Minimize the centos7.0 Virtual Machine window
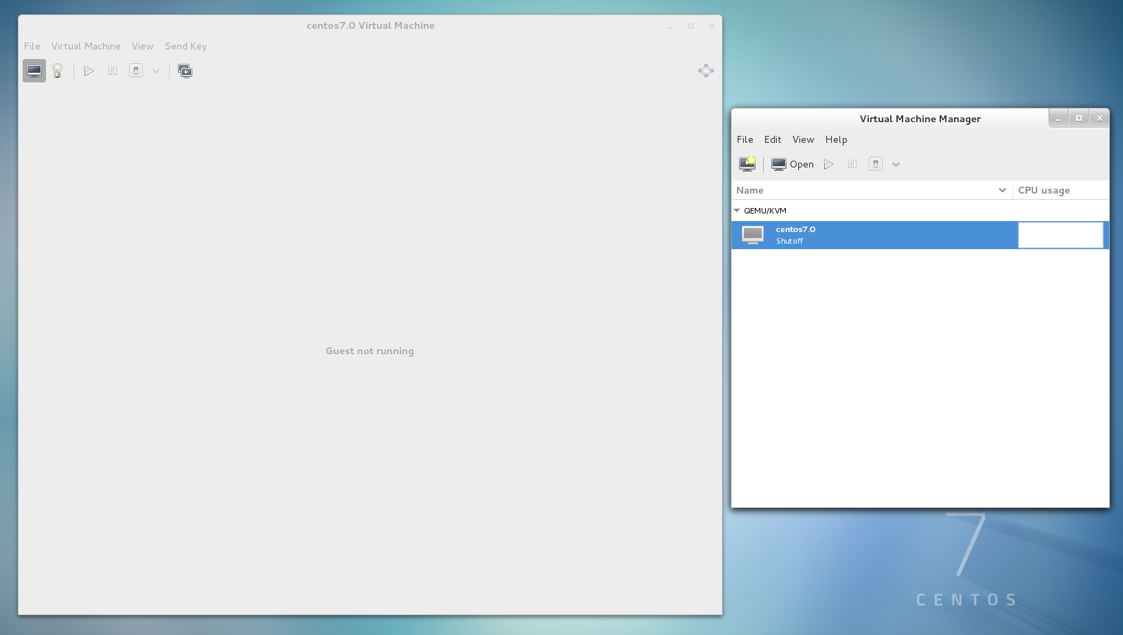1123x635 pixels. click(670, 26)
